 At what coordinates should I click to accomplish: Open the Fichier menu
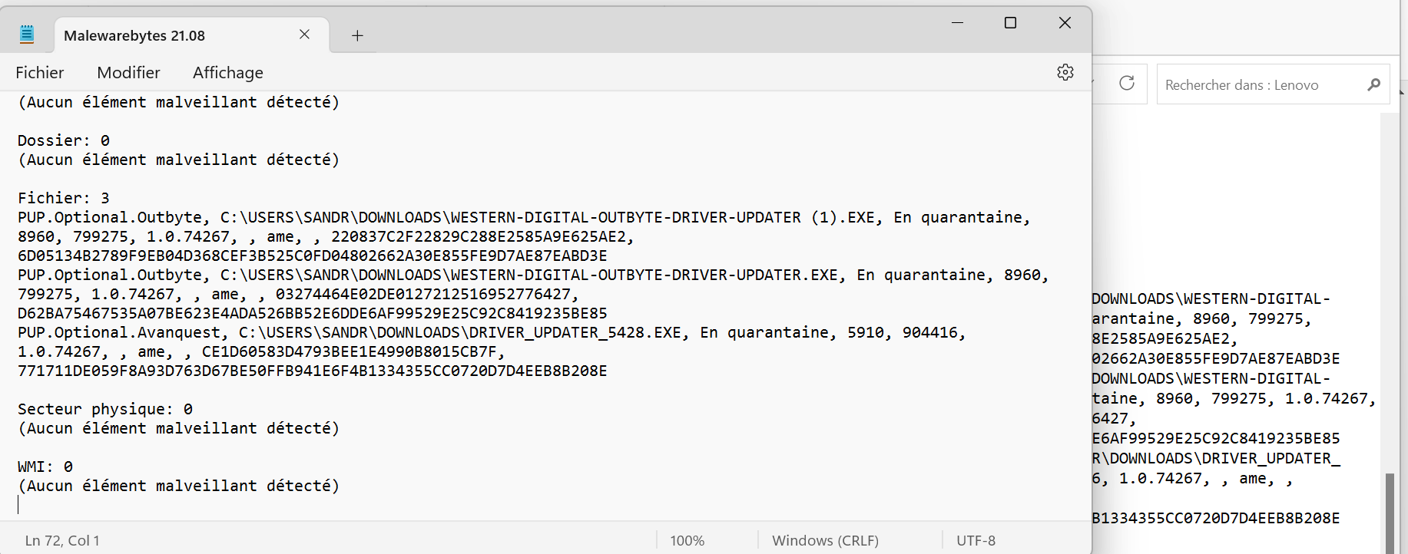[x=40, y=73]
